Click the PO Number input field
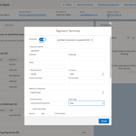The image size is (136, 136). [x=87, y=82]
